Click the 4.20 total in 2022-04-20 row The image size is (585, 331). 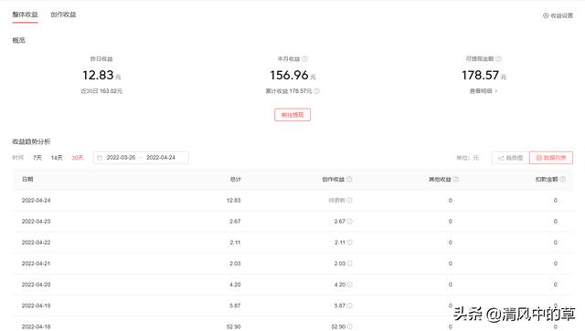coord(235,284)
